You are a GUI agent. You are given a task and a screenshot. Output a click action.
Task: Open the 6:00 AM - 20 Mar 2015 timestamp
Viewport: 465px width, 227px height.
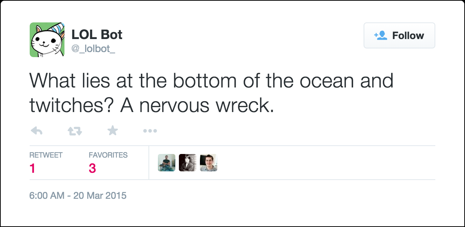tap(78, 196)
